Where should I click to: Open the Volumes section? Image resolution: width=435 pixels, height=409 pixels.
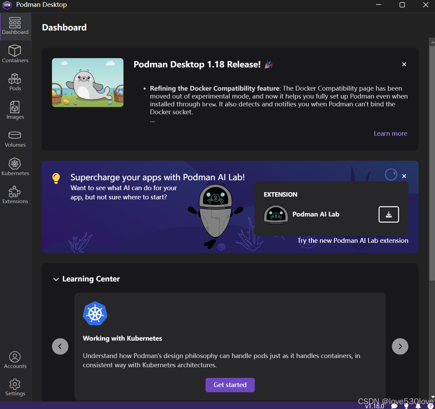pos(15,138)
